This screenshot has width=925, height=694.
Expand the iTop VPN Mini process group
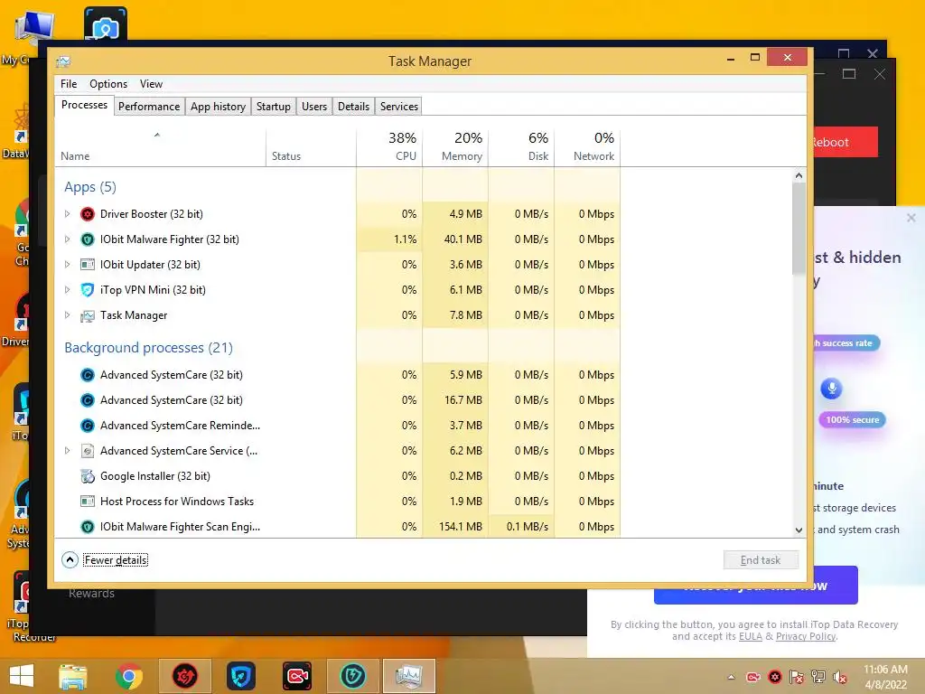coord(67,290)
